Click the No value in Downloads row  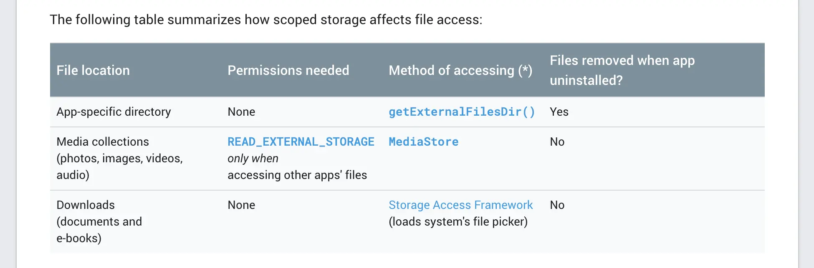pyautogui.click(x=557, y=205)
